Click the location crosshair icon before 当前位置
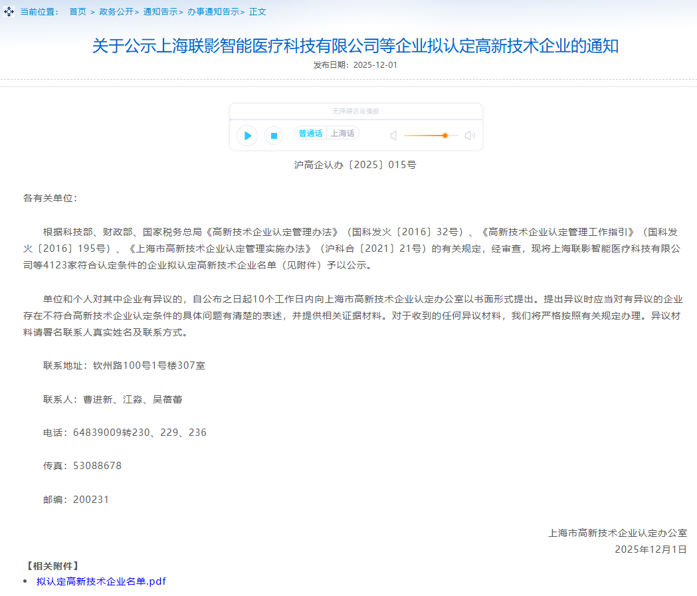This screenshot has height=596, width=697. pyautogui.click(x=9, y=12)
